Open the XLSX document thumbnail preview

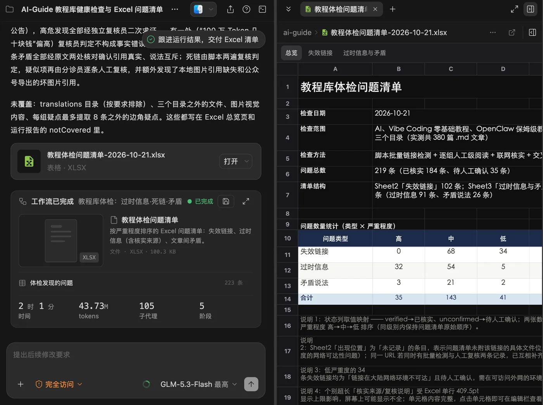pyautogui.click(x=61, y=240)
